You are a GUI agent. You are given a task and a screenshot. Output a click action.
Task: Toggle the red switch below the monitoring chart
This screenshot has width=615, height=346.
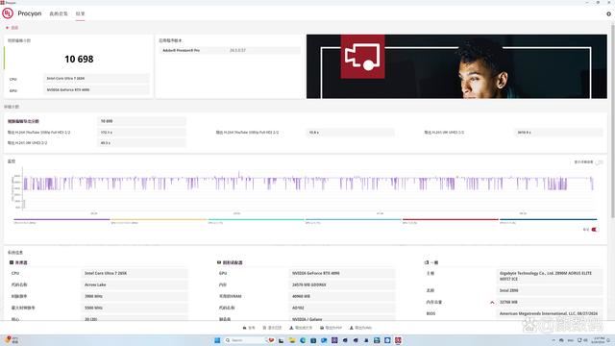595,230
